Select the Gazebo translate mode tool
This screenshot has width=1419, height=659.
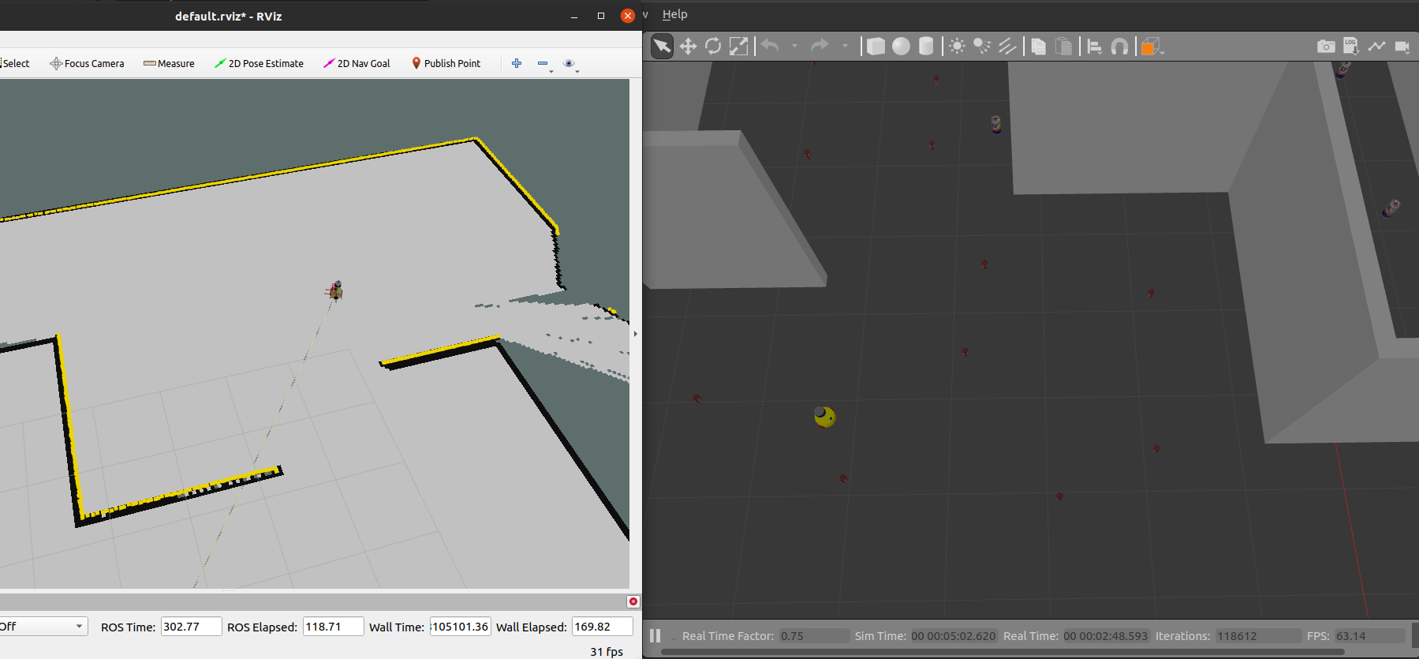[x=688, y=47]
